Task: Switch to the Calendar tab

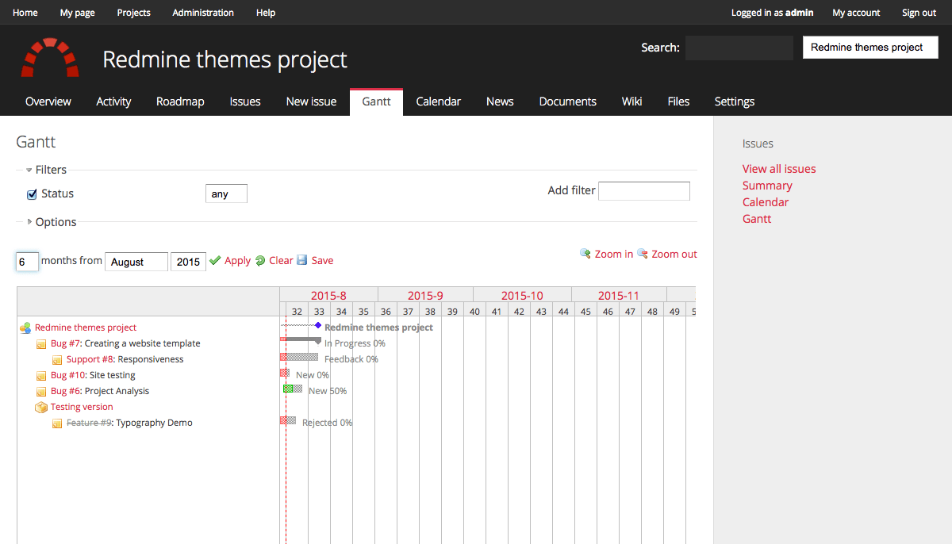Action: (439, 102)
